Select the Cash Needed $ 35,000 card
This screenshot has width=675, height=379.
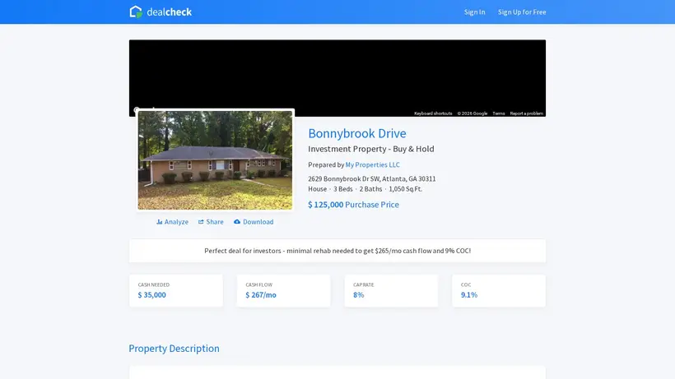coord(176,290)
